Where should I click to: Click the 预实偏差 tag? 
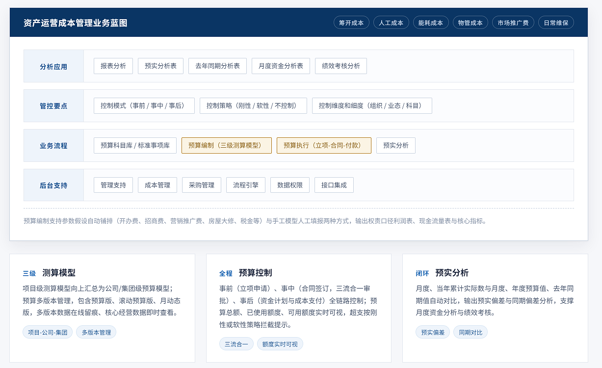point(433,332)
